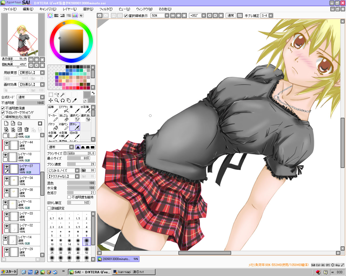346x276 pixels.
Task: Select brush size 25 preset
Action: pyautogui.click(x=52, y=250)
